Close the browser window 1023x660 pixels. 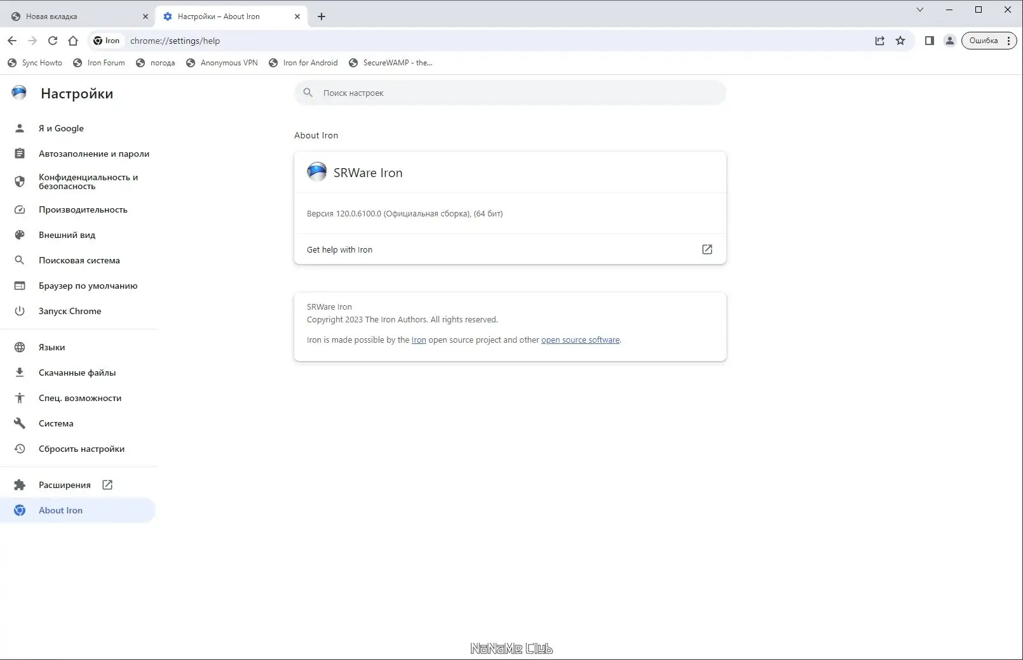[1008, 10]
